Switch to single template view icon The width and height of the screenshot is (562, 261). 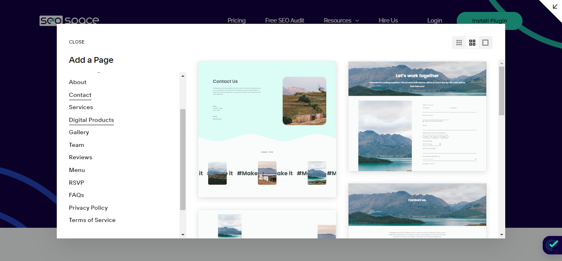click(x=485, y=42)
